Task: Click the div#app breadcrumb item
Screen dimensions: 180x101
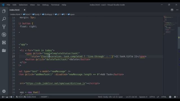Action: pos(47,14)
